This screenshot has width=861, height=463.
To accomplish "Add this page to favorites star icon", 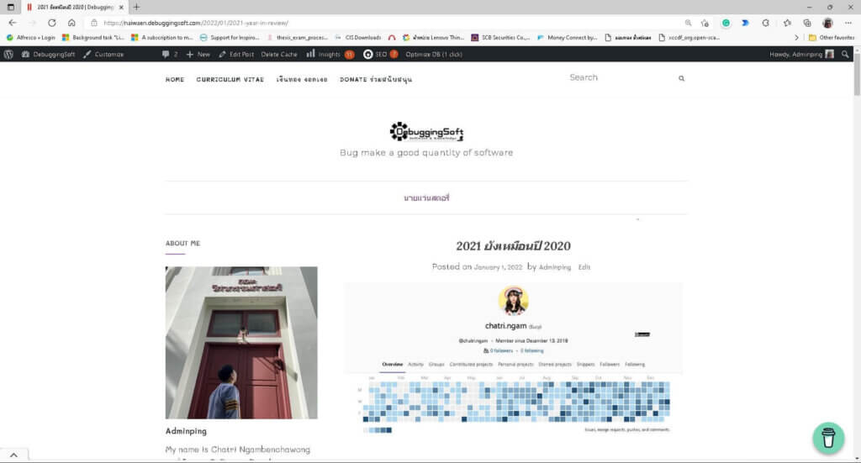I will 705,23.
